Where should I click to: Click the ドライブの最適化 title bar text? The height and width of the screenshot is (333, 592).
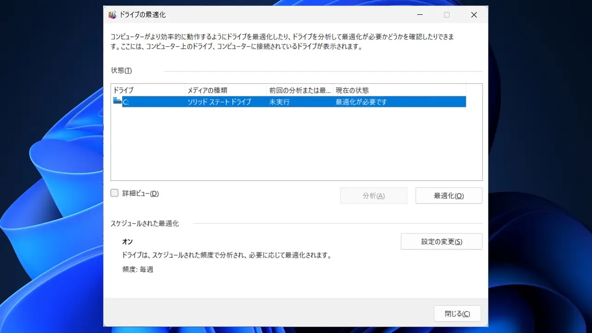142,15
